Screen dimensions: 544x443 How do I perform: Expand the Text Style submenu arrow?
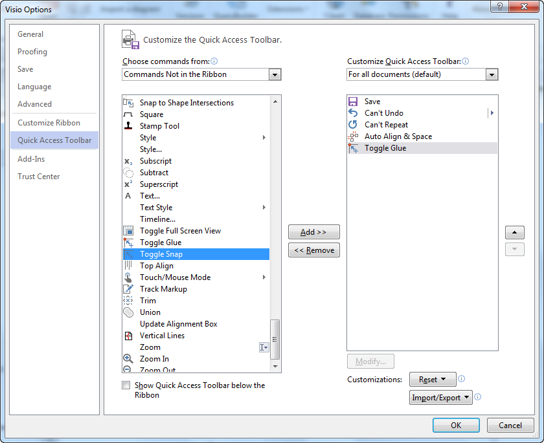coord(264,208)
